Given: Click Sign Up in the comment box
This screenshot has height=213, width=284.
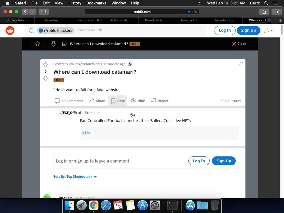Looking at the screenshot, I should click(x=224, y=161).
